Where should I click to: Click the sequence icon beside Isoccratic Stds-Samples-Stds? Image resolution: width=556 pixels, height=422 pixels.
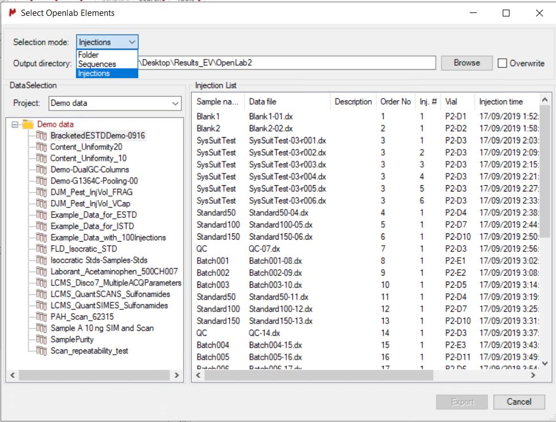(41, 261)
